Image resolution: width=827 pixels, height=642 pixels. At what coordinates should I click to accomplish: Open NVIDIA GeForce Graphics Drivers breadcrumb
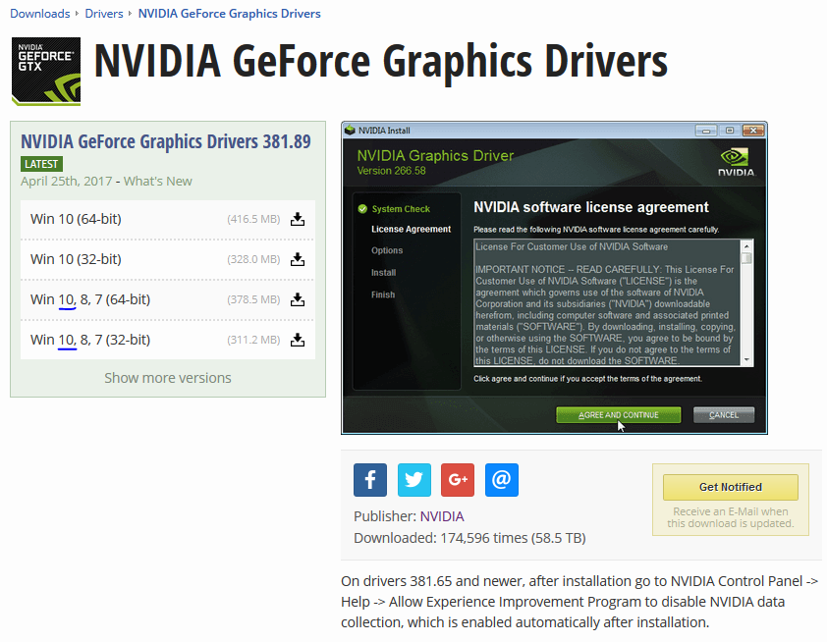pyautogui.click(x=230, y=13)
